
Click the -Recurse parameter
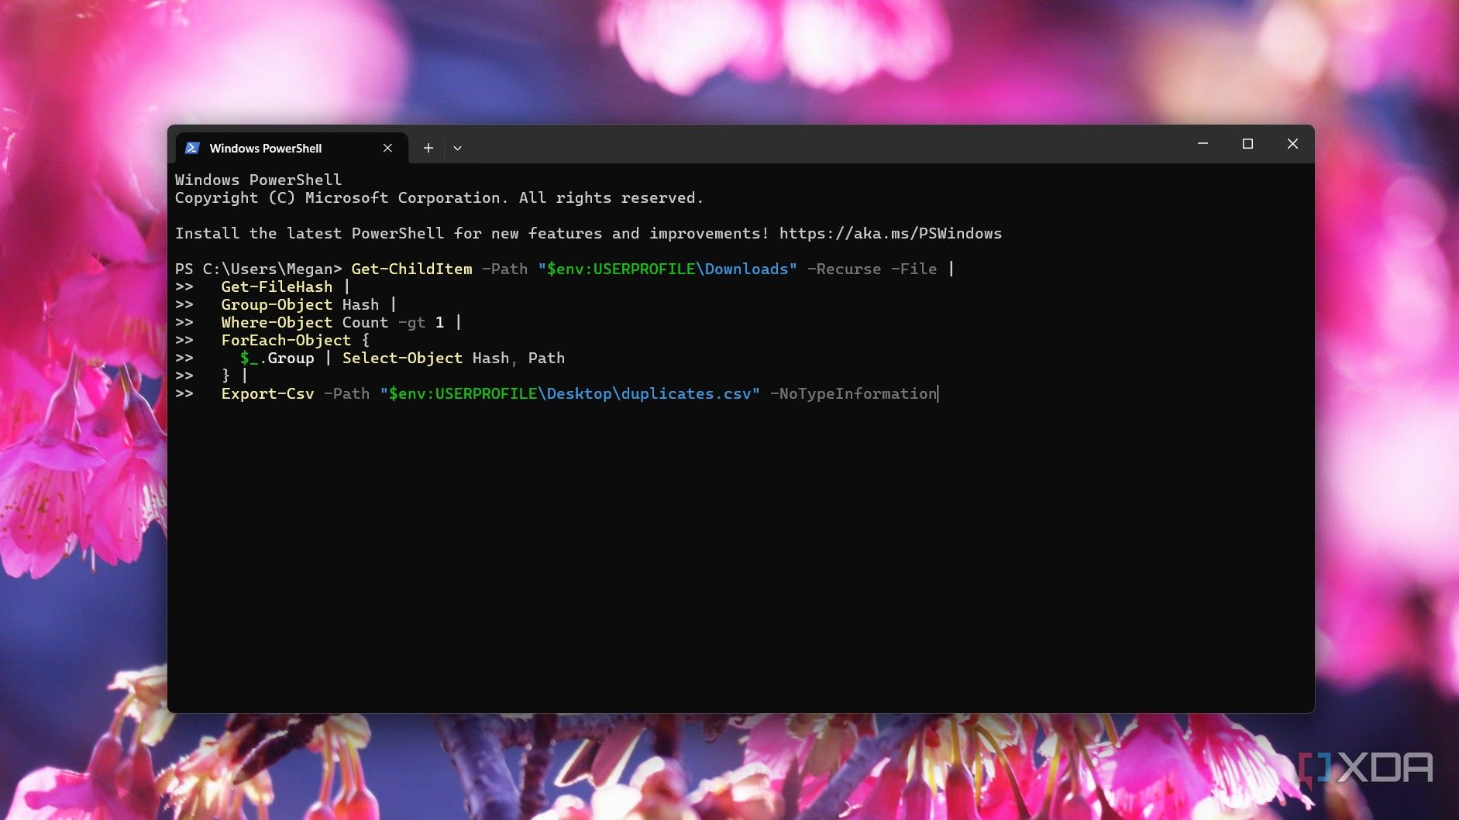[844, 269]
